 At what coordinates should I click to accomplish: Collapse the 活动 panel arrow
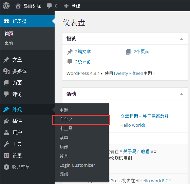[182, 94]
